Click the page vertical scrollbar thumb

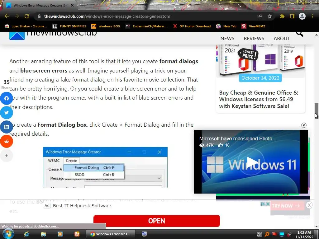click(x=317, y=110)
